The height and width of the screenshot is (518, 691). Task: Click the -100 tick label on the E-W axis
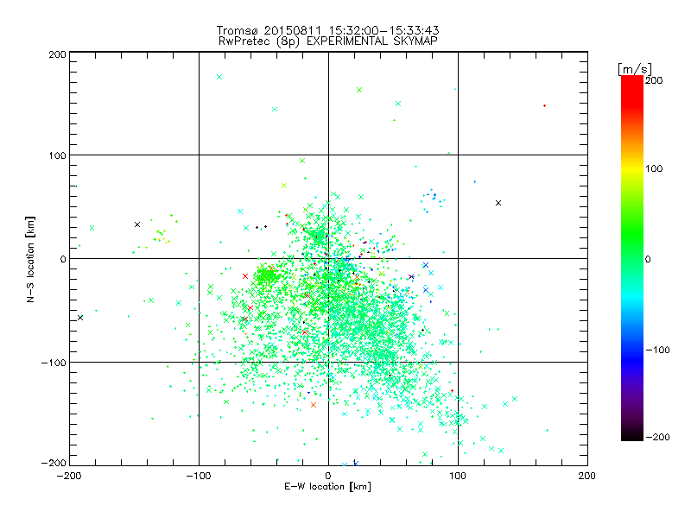coord(199,476)
